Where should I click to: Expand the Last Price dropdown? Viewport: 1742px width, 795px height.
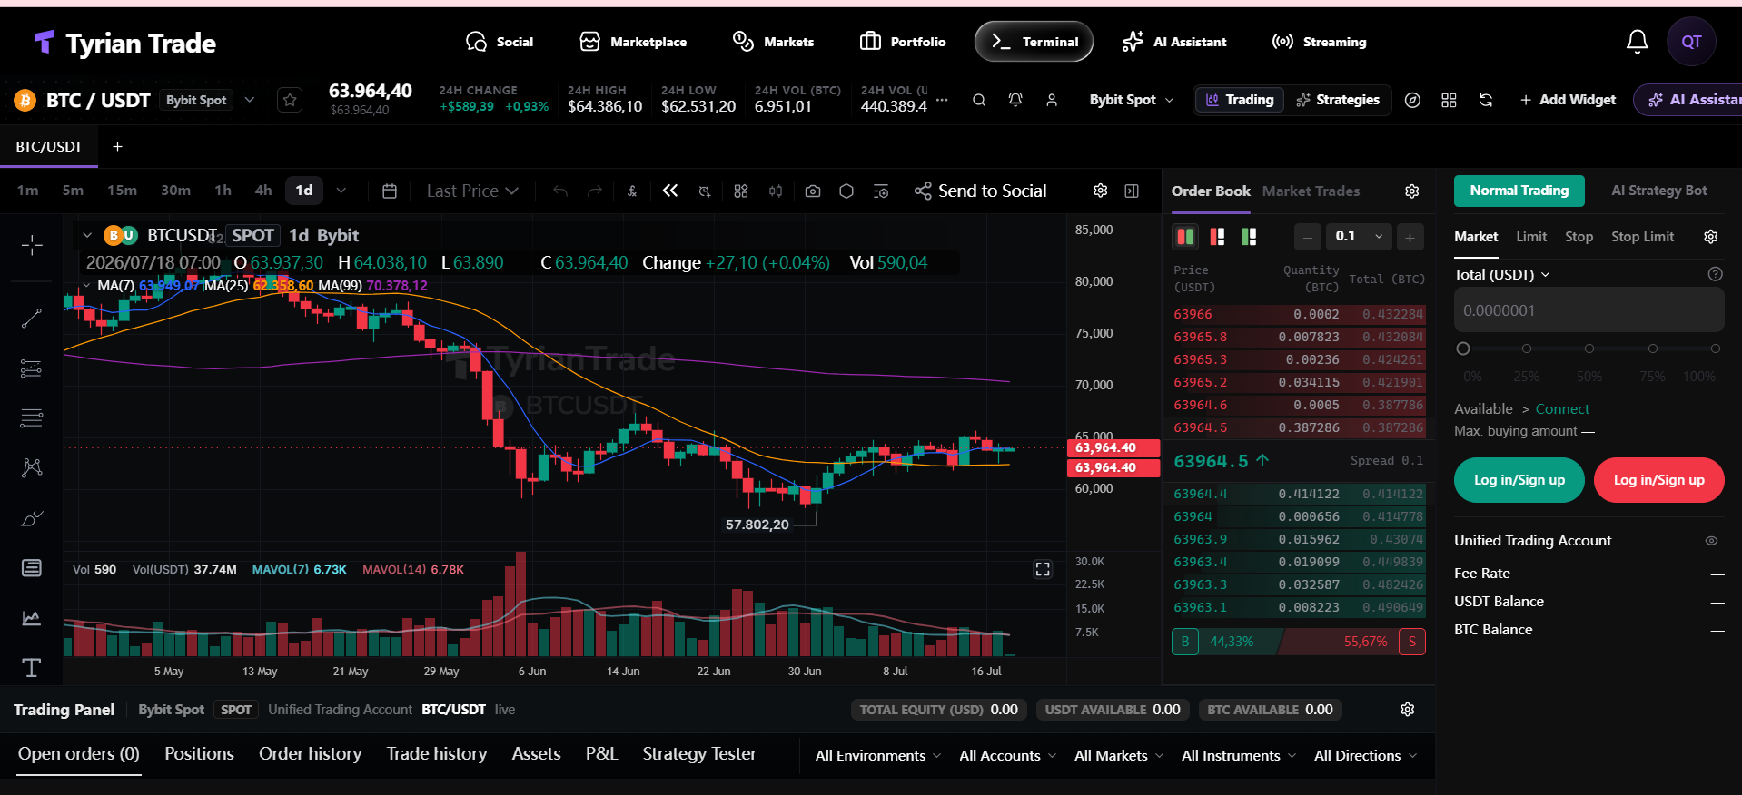[472, 191]
